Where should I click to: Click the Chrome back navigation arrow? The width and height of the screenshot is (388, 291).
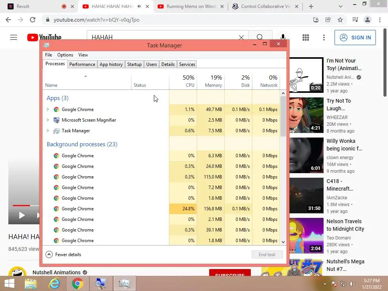click(8, 20)
